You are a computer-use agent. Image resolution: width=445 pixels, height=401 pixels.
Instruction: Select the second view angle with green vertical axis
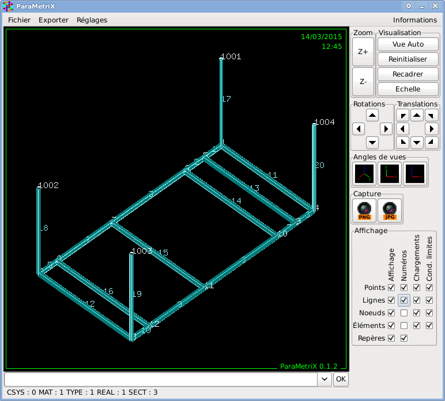click(390, 174)
